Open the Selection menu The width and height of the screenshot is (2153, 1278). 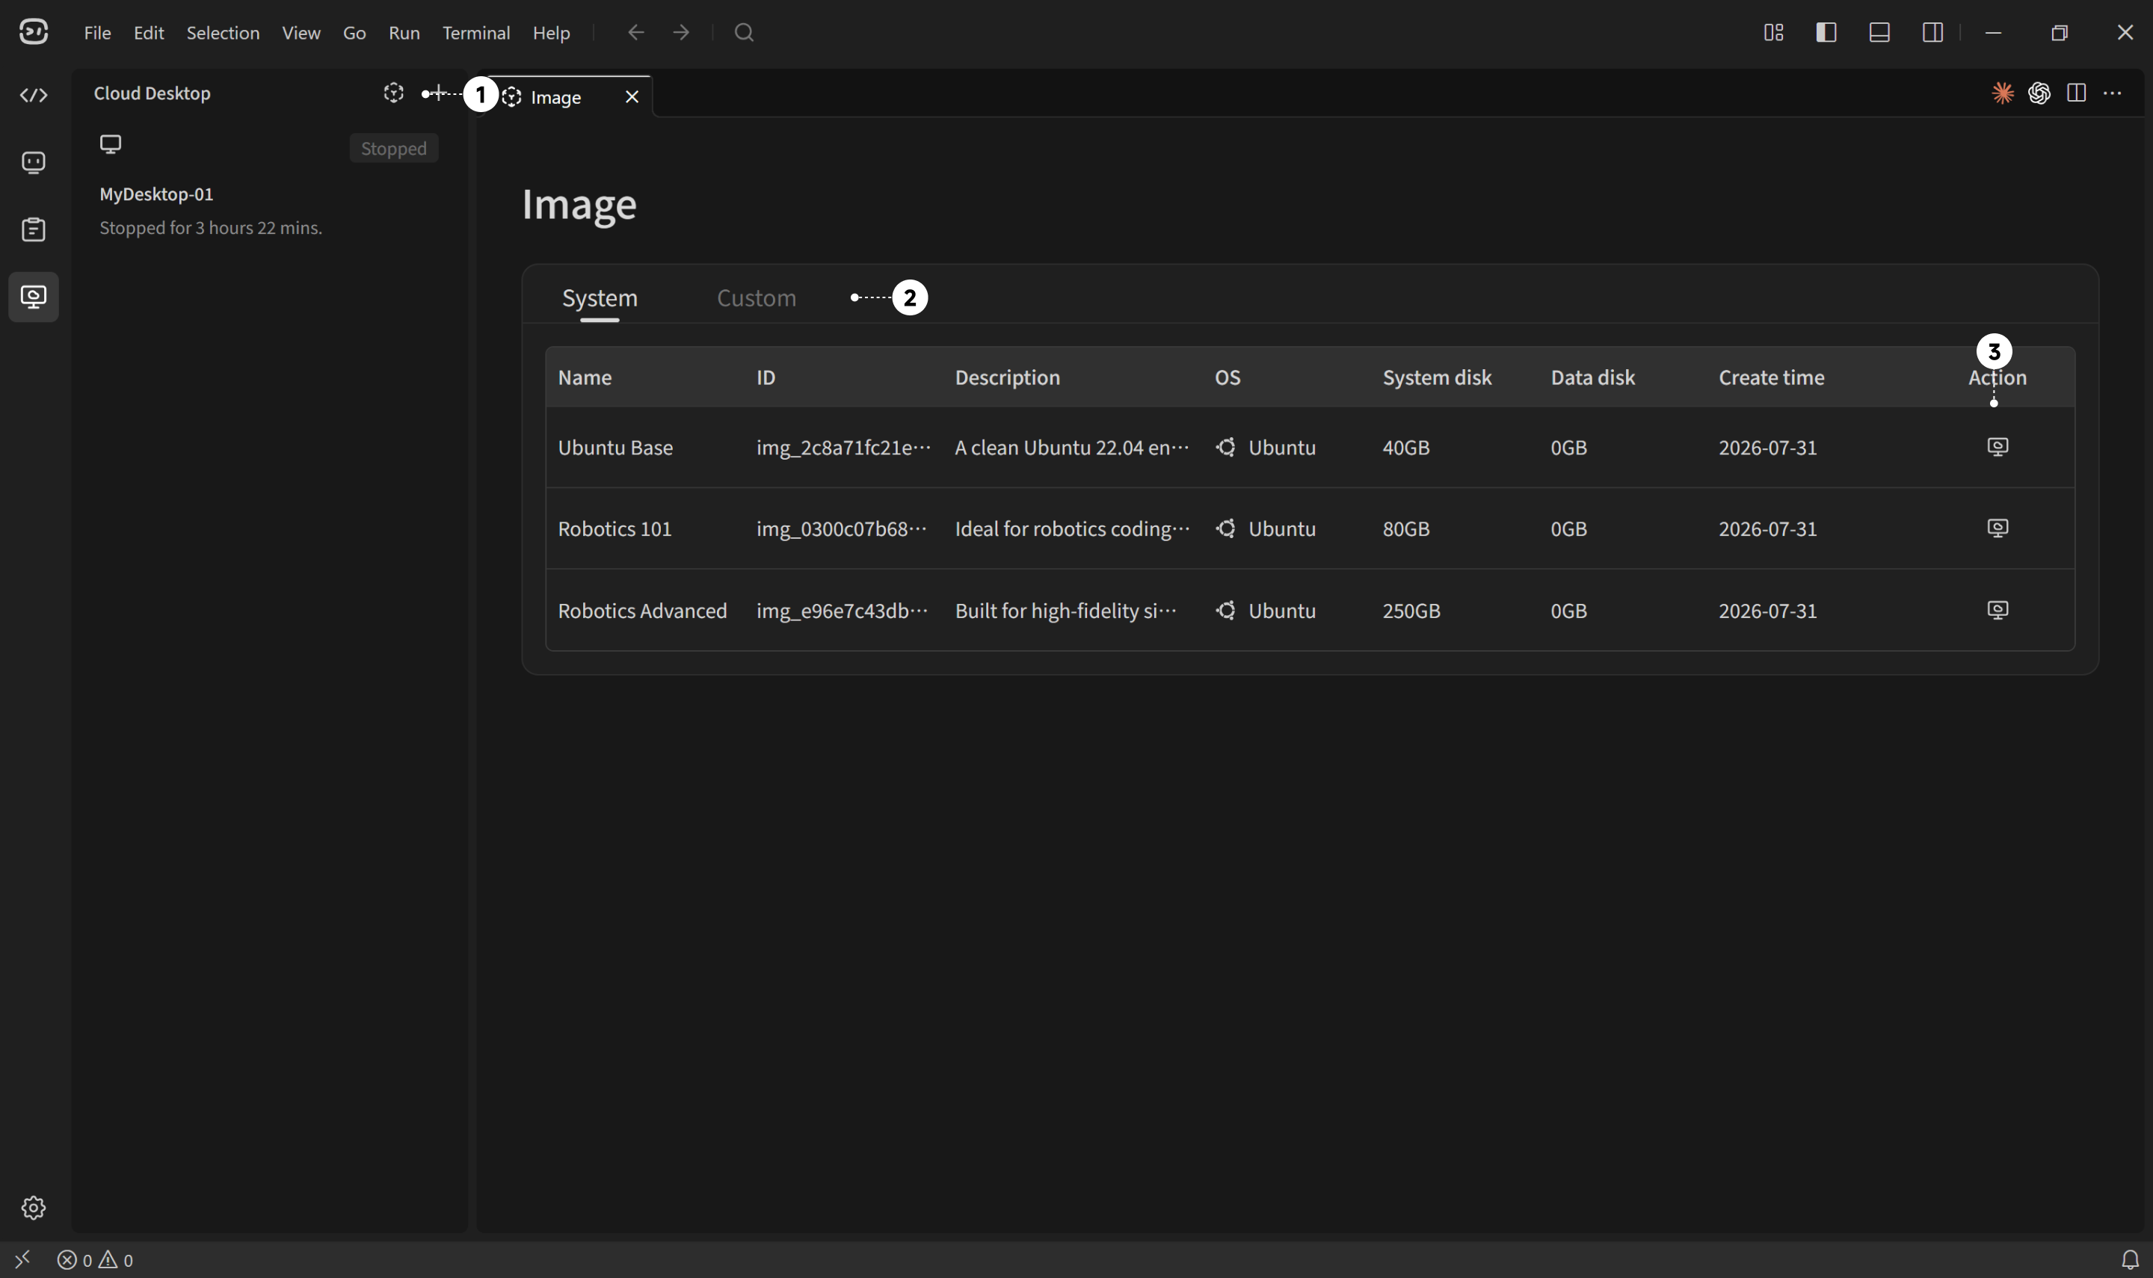pos(223,33)
